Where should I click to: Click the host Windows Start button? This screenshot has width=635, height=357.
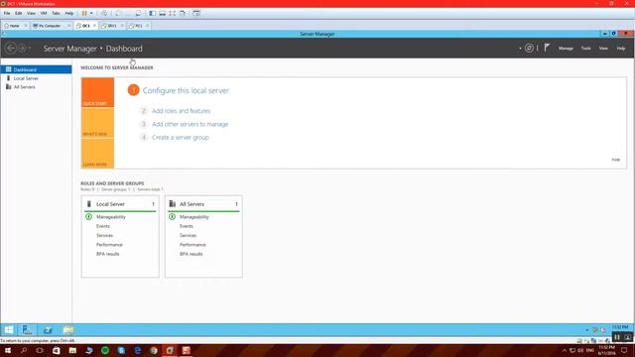pyautogui.click(x=8, y=350)
